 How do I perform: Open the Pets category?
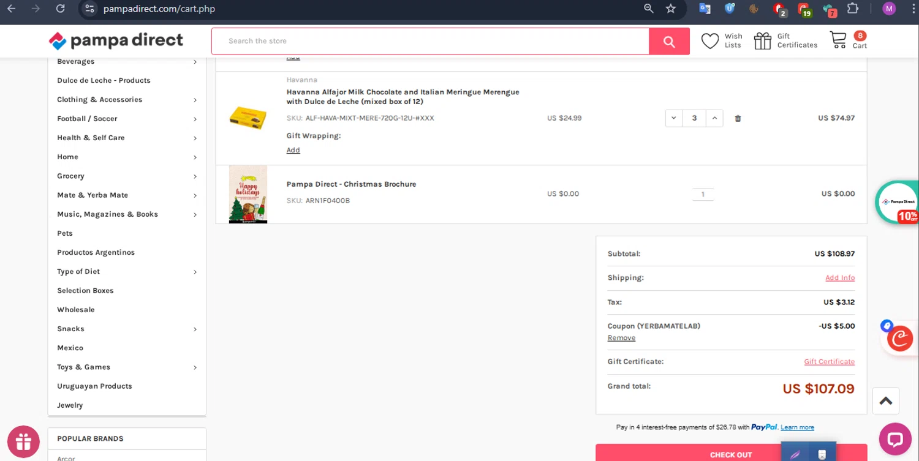(x=65, y=233)
